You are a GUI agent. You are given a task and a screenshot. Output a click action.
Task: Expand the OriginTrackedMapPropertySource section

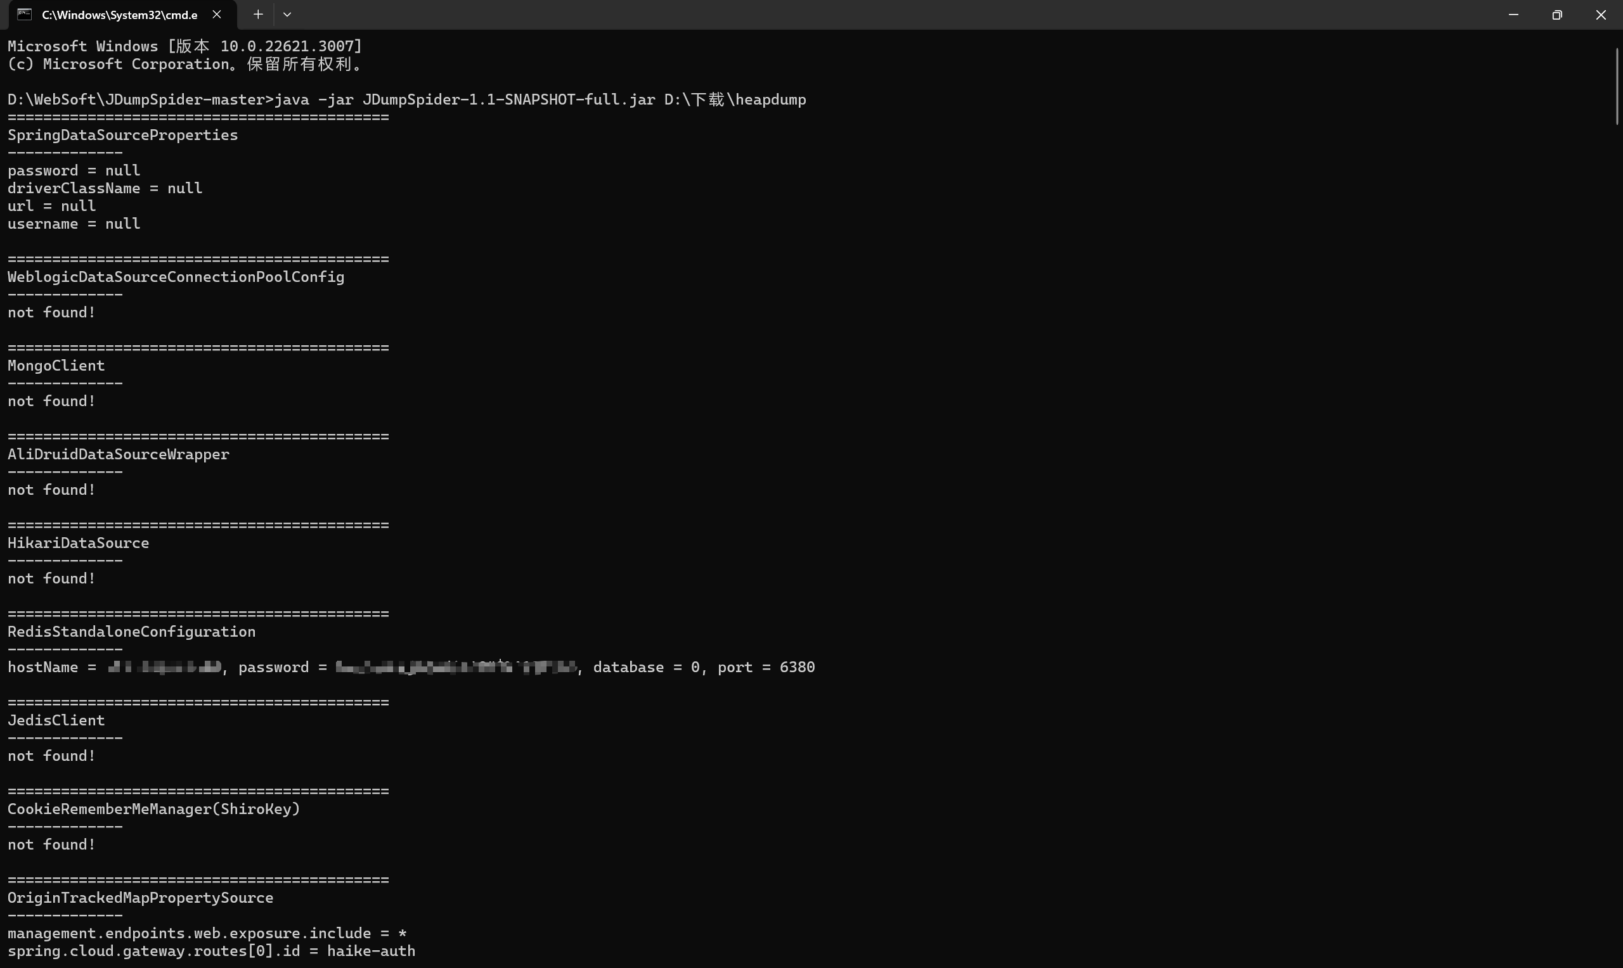(x=141, y=898)
